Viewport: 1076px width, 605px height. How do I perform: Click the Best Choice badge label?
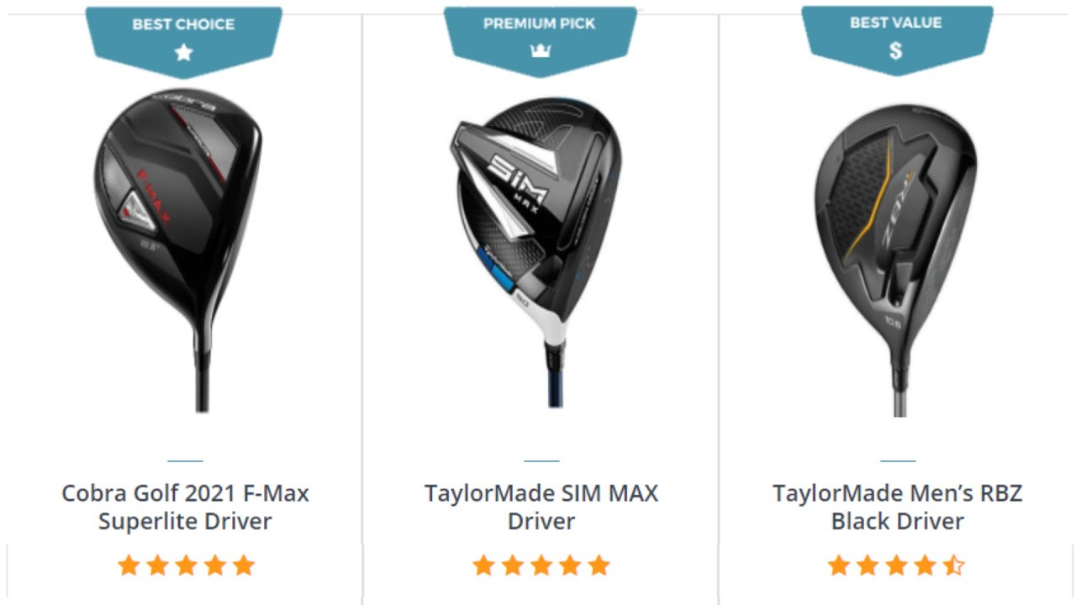click(183, 24)
